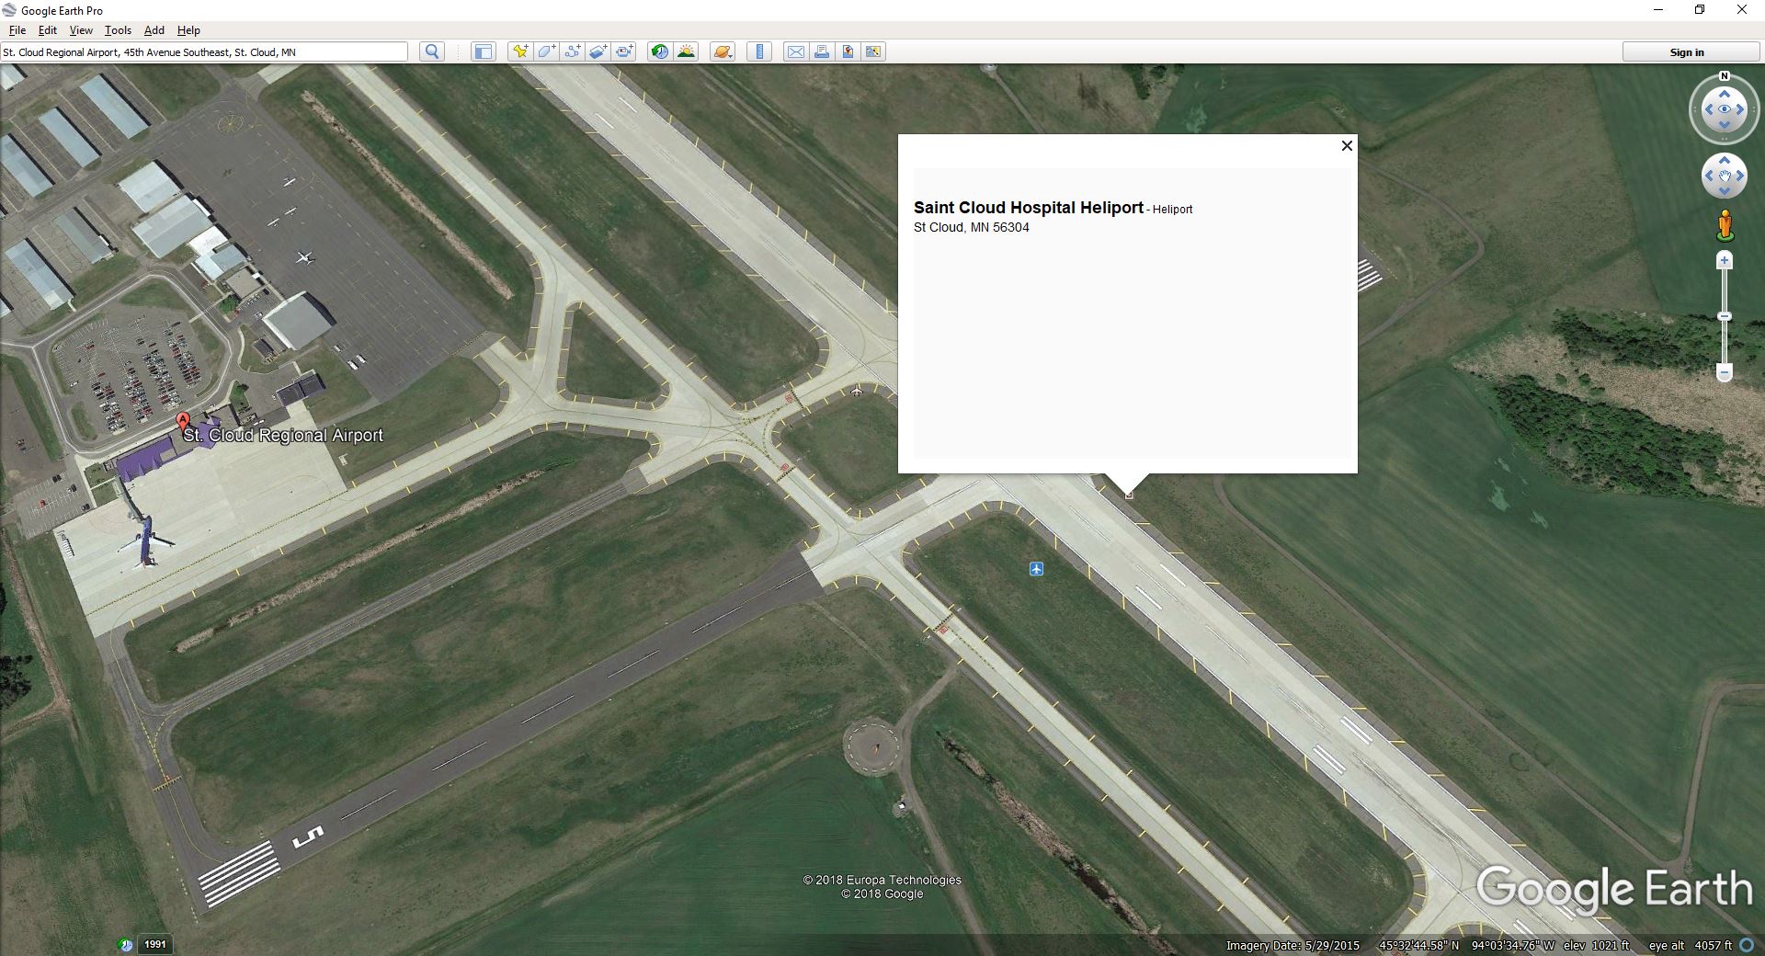
Task: Record a tour with the camera icon
Action: tap(624, 51)
